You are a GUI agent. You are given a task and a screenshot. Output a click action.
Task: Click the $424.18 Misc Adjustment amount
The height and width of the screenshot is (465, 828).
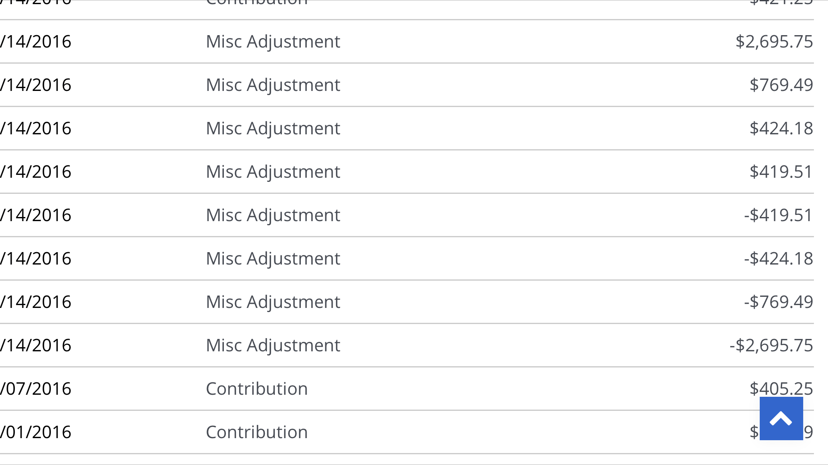pyautogui.click(x=781, y=128)
